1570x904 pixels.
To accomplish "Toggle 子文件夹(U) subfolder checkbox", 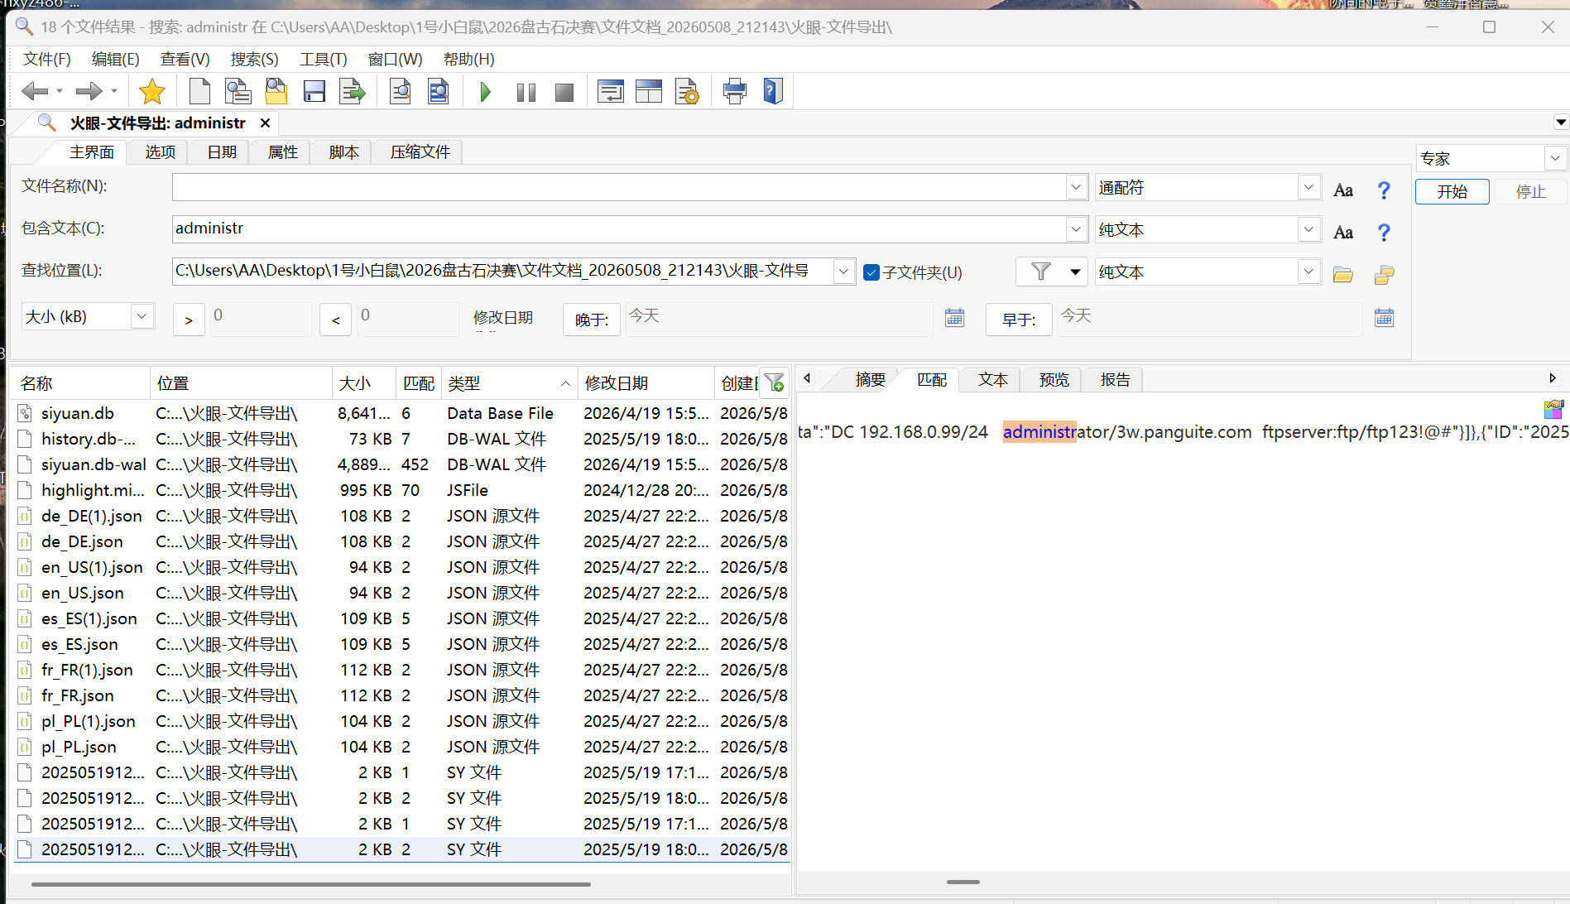I will pyautogui.click(x=871, y=272).
